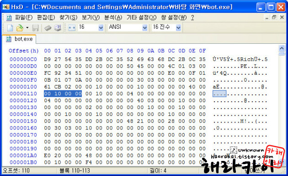Restore the inner document window
288x176 pixels.
[x=274, y=18]
